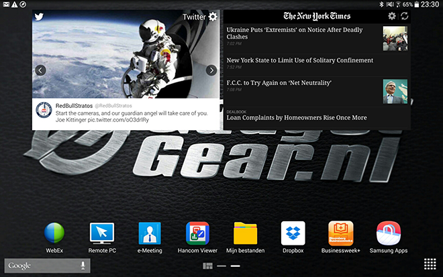
Task: Open the Ukraine article thumbnail
Action: click(395, 38)
